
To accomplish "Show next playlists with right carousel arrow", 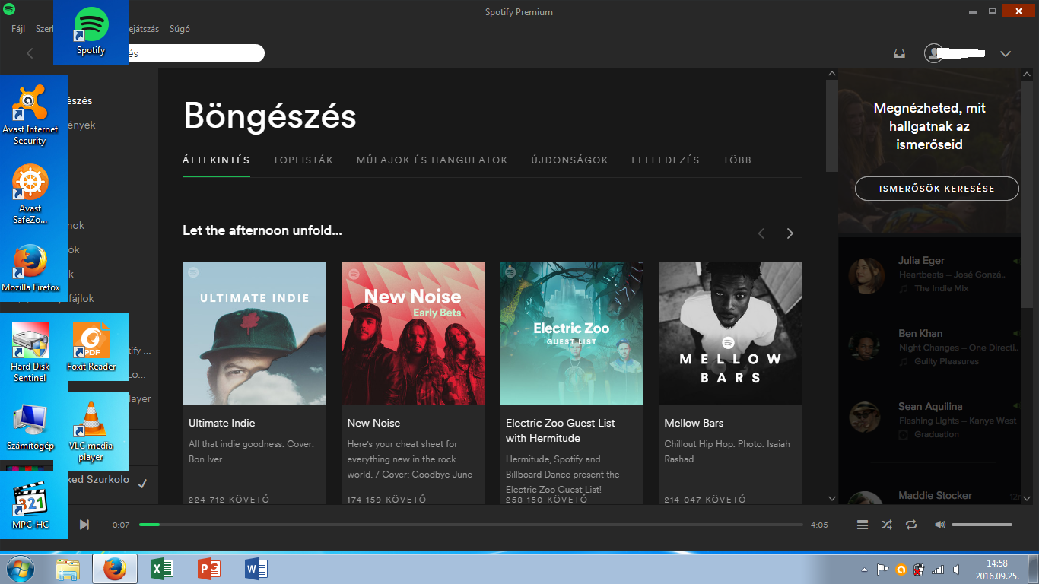I will 790,233.
